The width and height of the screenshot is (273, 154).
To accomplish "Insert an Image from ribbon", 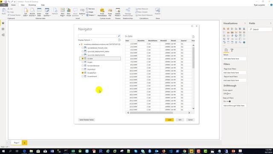I will pos(90,12).
